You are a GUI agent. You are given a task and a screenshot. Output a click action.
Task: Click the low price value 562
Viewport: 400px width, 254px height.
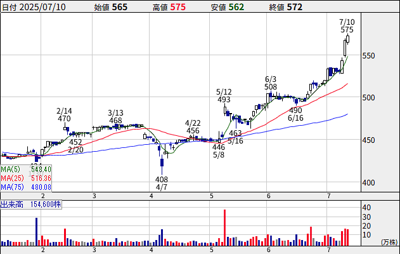pyautogui.click(x=236, y=7)
